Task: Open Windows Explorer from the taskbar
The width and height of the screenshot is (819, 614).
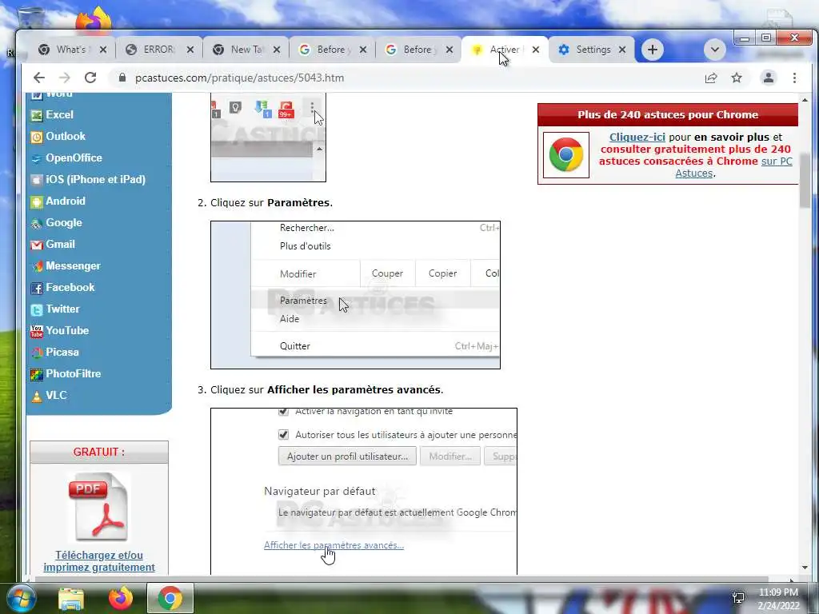Action: coord(71,598)
